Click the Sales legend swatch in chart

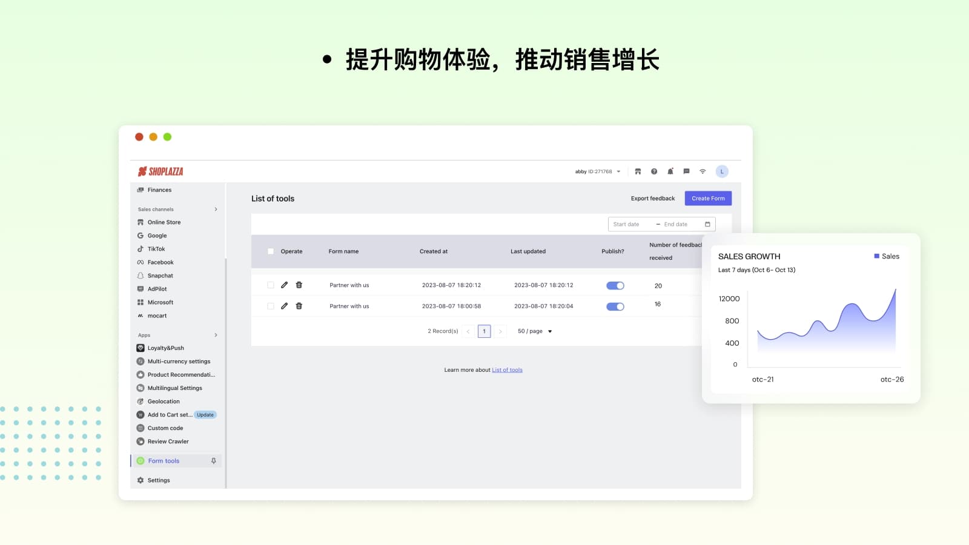(876, 256)
